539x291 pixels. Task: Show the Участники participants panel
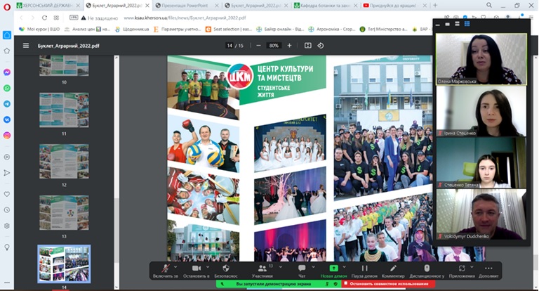click(262, 271)
